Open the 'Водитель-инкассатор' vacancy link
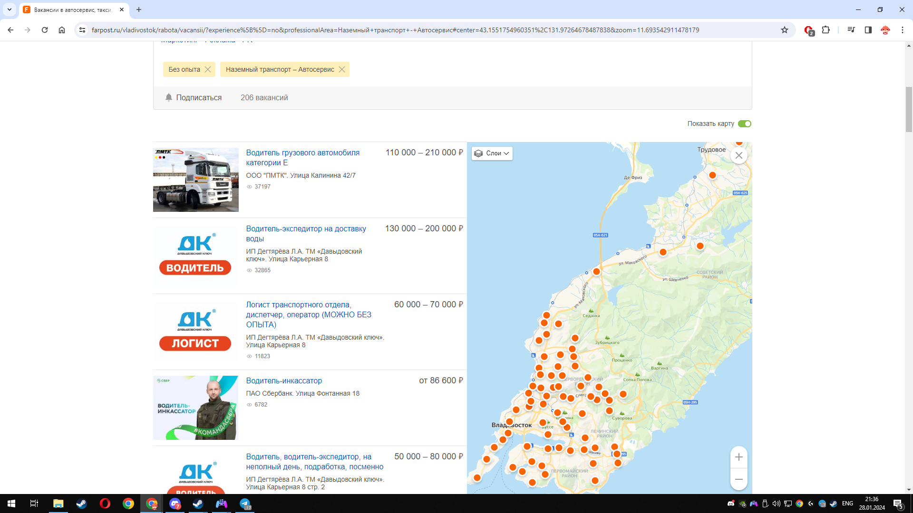The width and height of the screenshot is (913, 513). pyautogui.click(x=284, y=380)
